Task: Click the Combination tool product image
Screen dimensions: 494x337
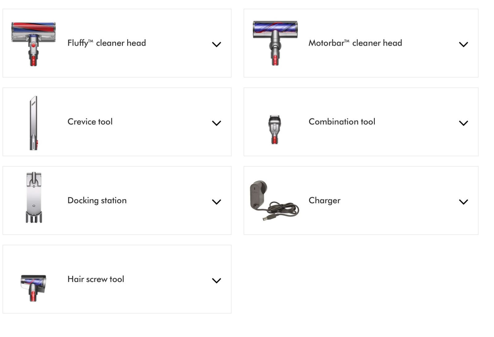Action: coord(274,129)
